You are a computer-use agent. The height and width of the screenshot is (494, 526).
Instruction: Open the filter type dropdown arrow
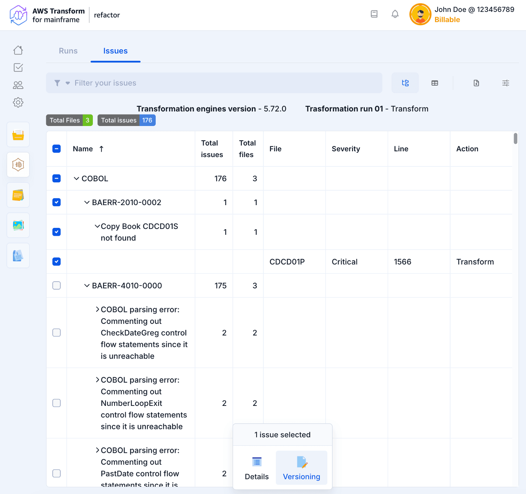68,83
